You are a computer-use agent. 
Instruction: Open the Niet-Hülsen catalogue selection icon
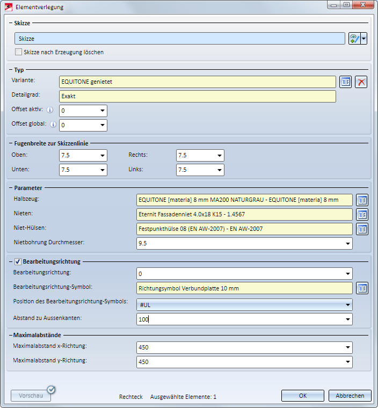[362, 229]
